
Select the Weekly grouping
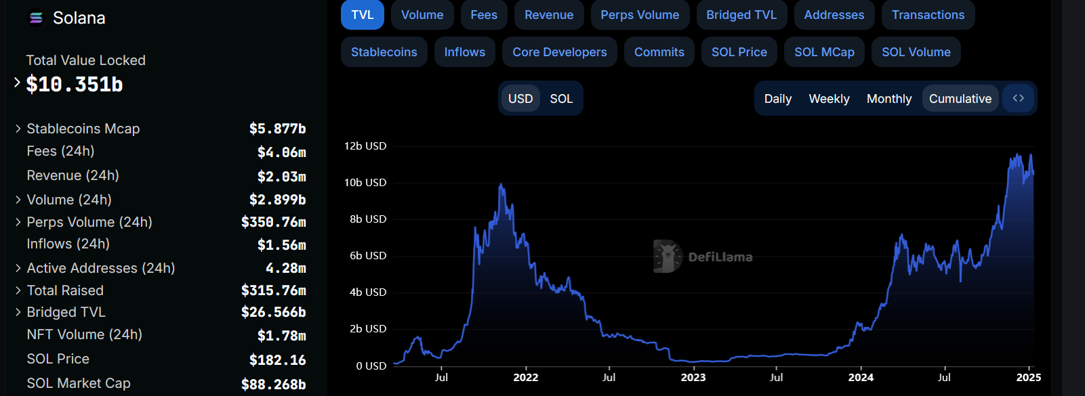829,99
